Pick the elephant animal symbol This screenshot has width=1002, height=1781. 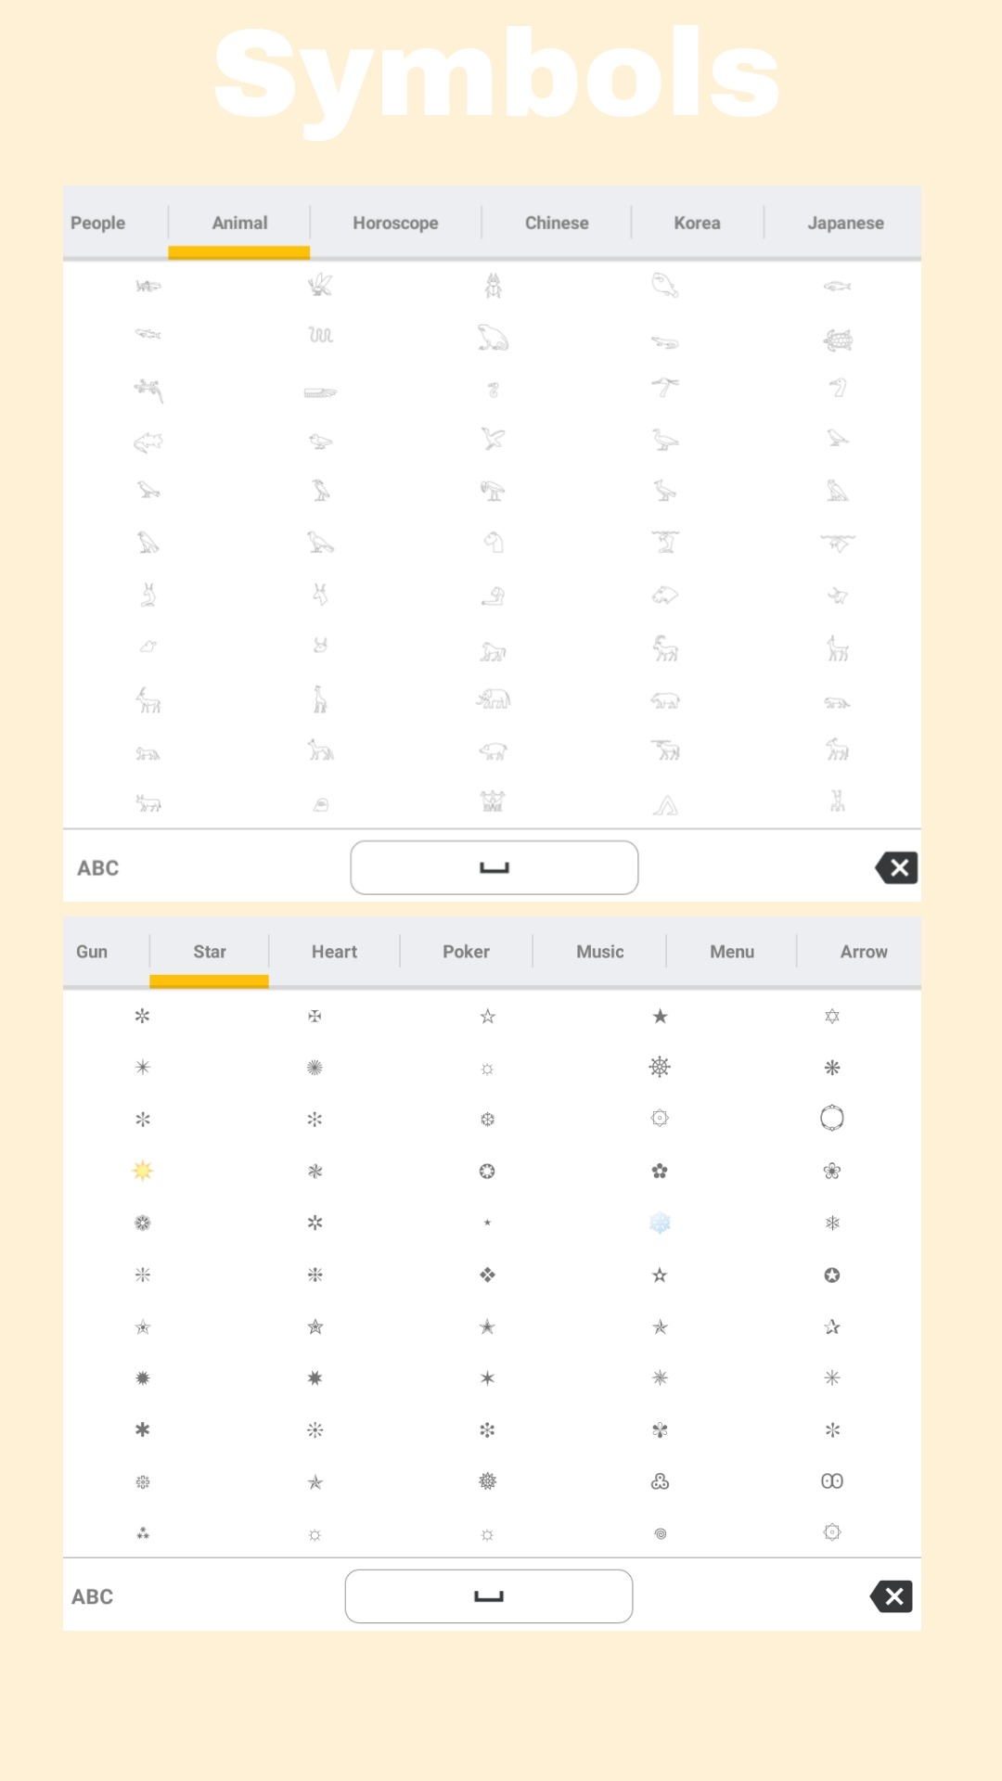pos(494,699)
